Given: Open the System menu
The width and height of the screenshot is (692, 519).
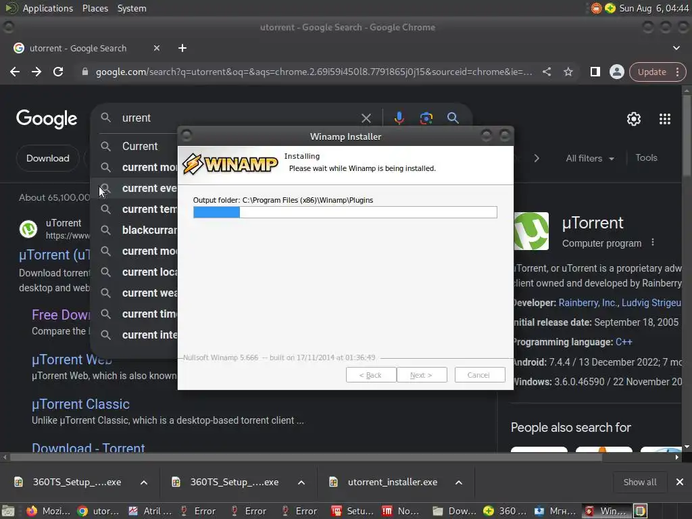Looking at the screenshot, I should [x=132, y=8].
